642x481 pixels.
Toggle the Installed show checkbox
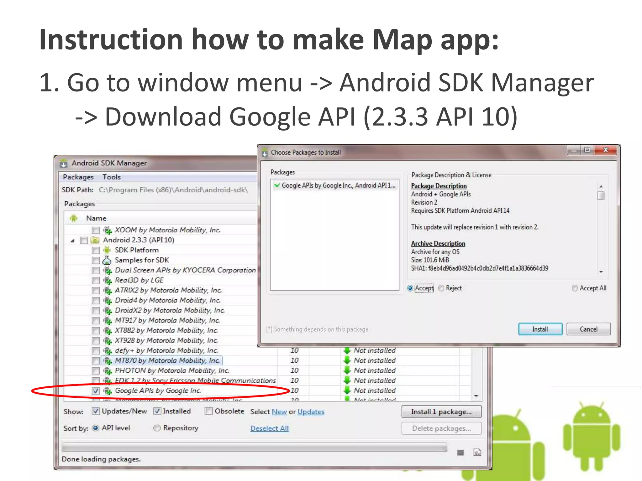[x=157, y=411]
